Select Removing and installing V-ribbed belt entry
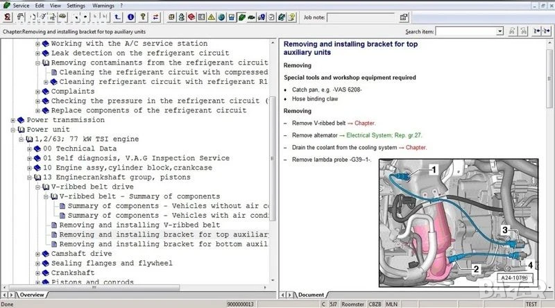This screenshot has height=308, width=555. click(x=139, y=225)
